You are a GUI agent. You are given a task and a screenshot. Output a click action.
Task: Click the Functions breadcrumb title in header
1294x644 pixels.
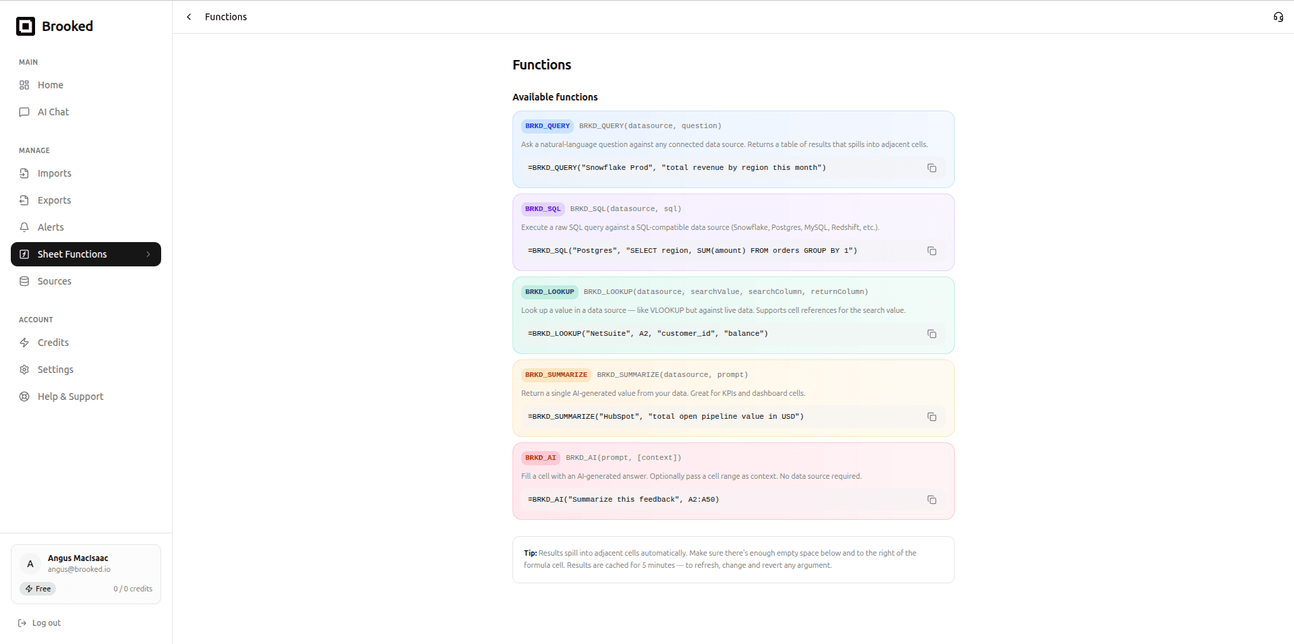(226, 17)
